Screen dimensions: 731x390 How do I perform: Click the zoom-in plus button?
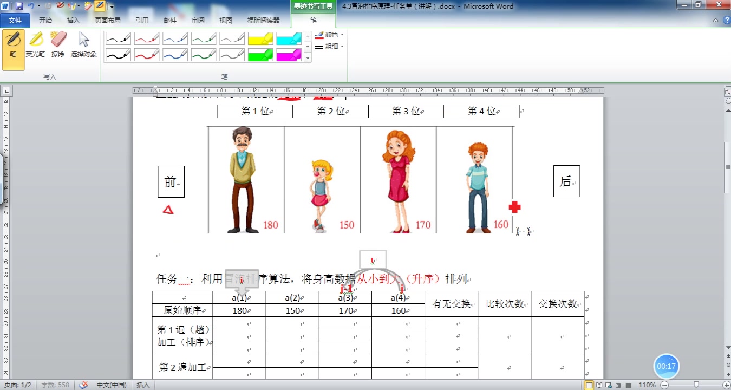click(727, 385)
